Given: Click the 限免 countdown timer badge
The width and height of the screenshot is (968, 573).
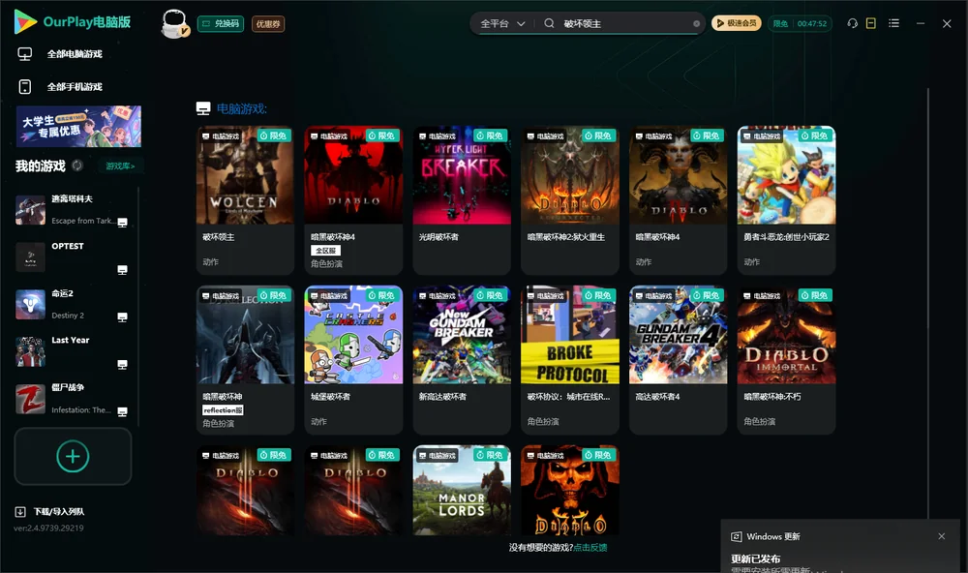Looking at the screenshot, I should 801,23.
